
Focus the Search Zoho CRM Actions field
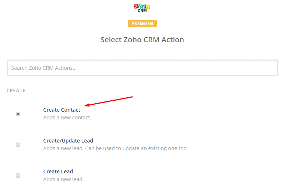tap(142, 68)
